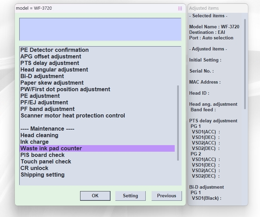Click the VSD1(Black) line under Bi-D adjustment
The image size is (260, 217).
pyautogui.click(x=206, y=198)
